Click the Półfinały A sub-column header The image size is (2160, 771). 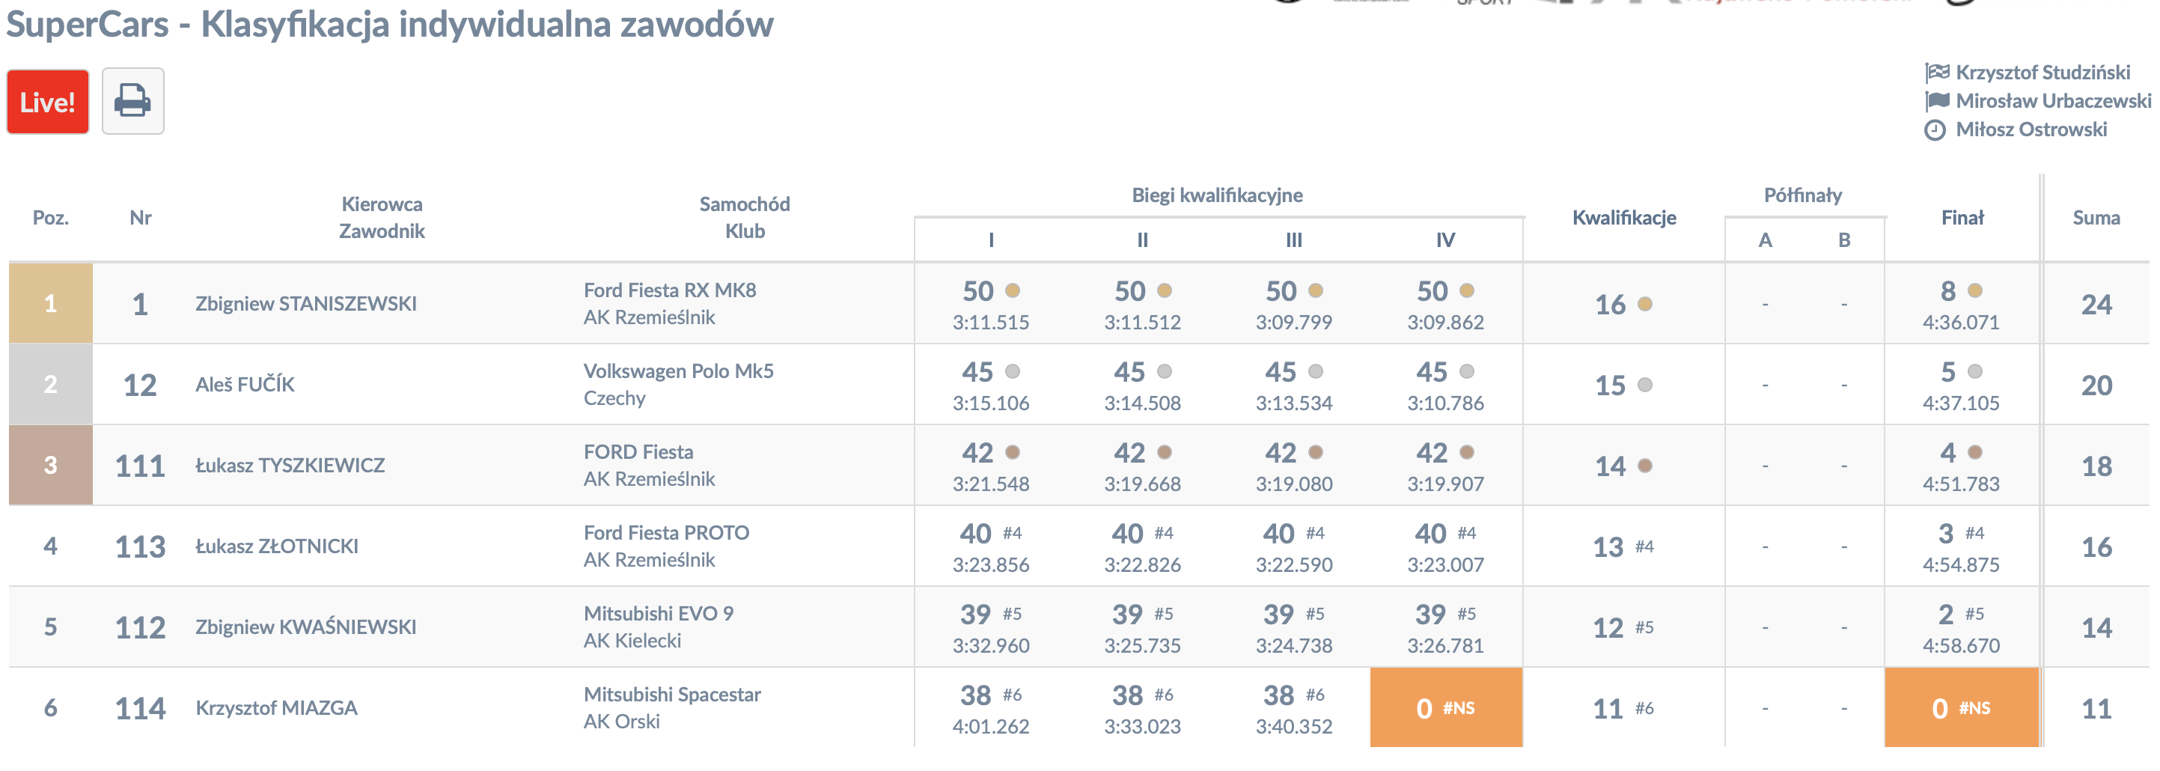[x=1765, y=240]
